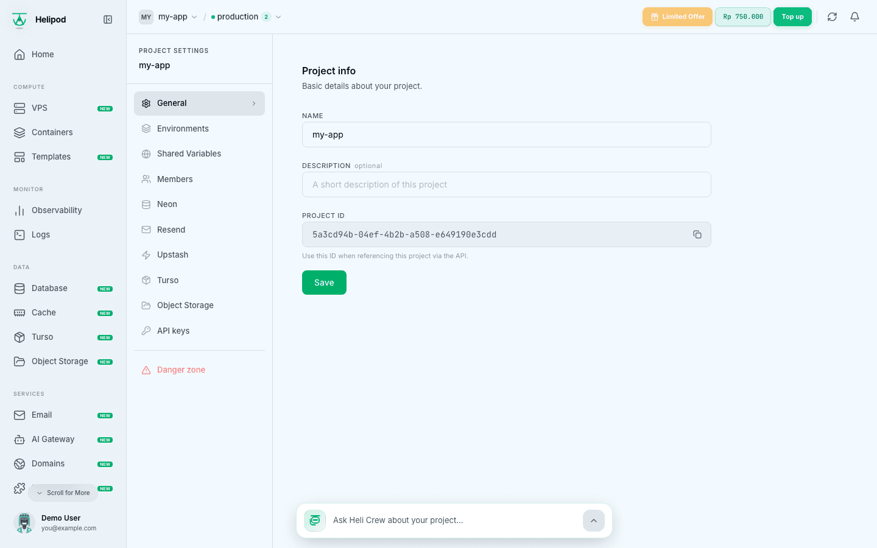Click the Top up button
Viewport: 877px width, 548px height.
[x=792, y=17]
